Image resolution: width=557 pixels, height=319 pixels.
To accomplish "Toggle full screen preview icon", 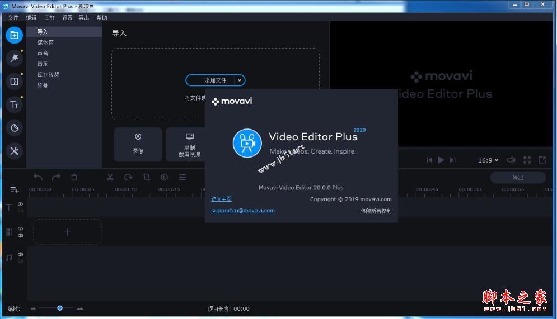I will click(x=527, y=160).
